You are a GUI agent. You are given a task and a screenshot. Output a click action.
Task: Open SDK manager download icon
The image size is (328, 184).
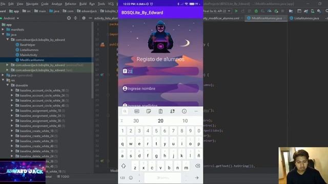coord(319,11)
